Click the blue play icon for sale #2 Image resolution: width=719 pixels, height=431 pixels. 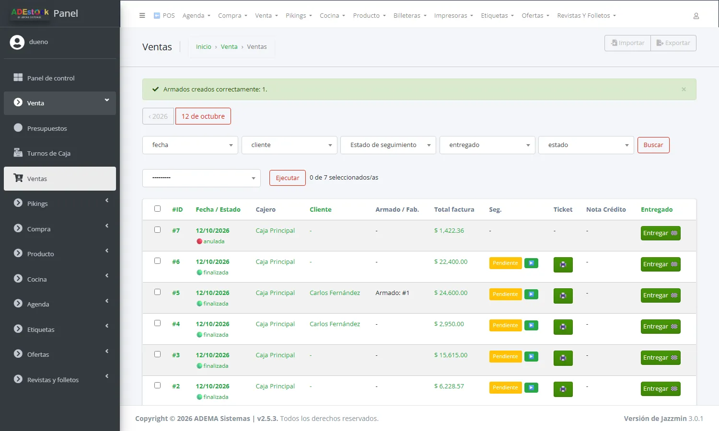(x=531, y=387)
